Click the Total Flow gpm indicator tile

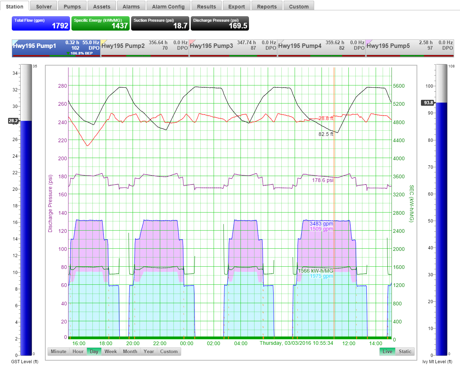coord(41,23)
